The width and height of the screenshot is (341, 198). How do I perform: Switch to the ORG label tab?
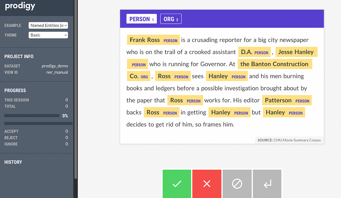pyautogui.click(x=170, y=19)
